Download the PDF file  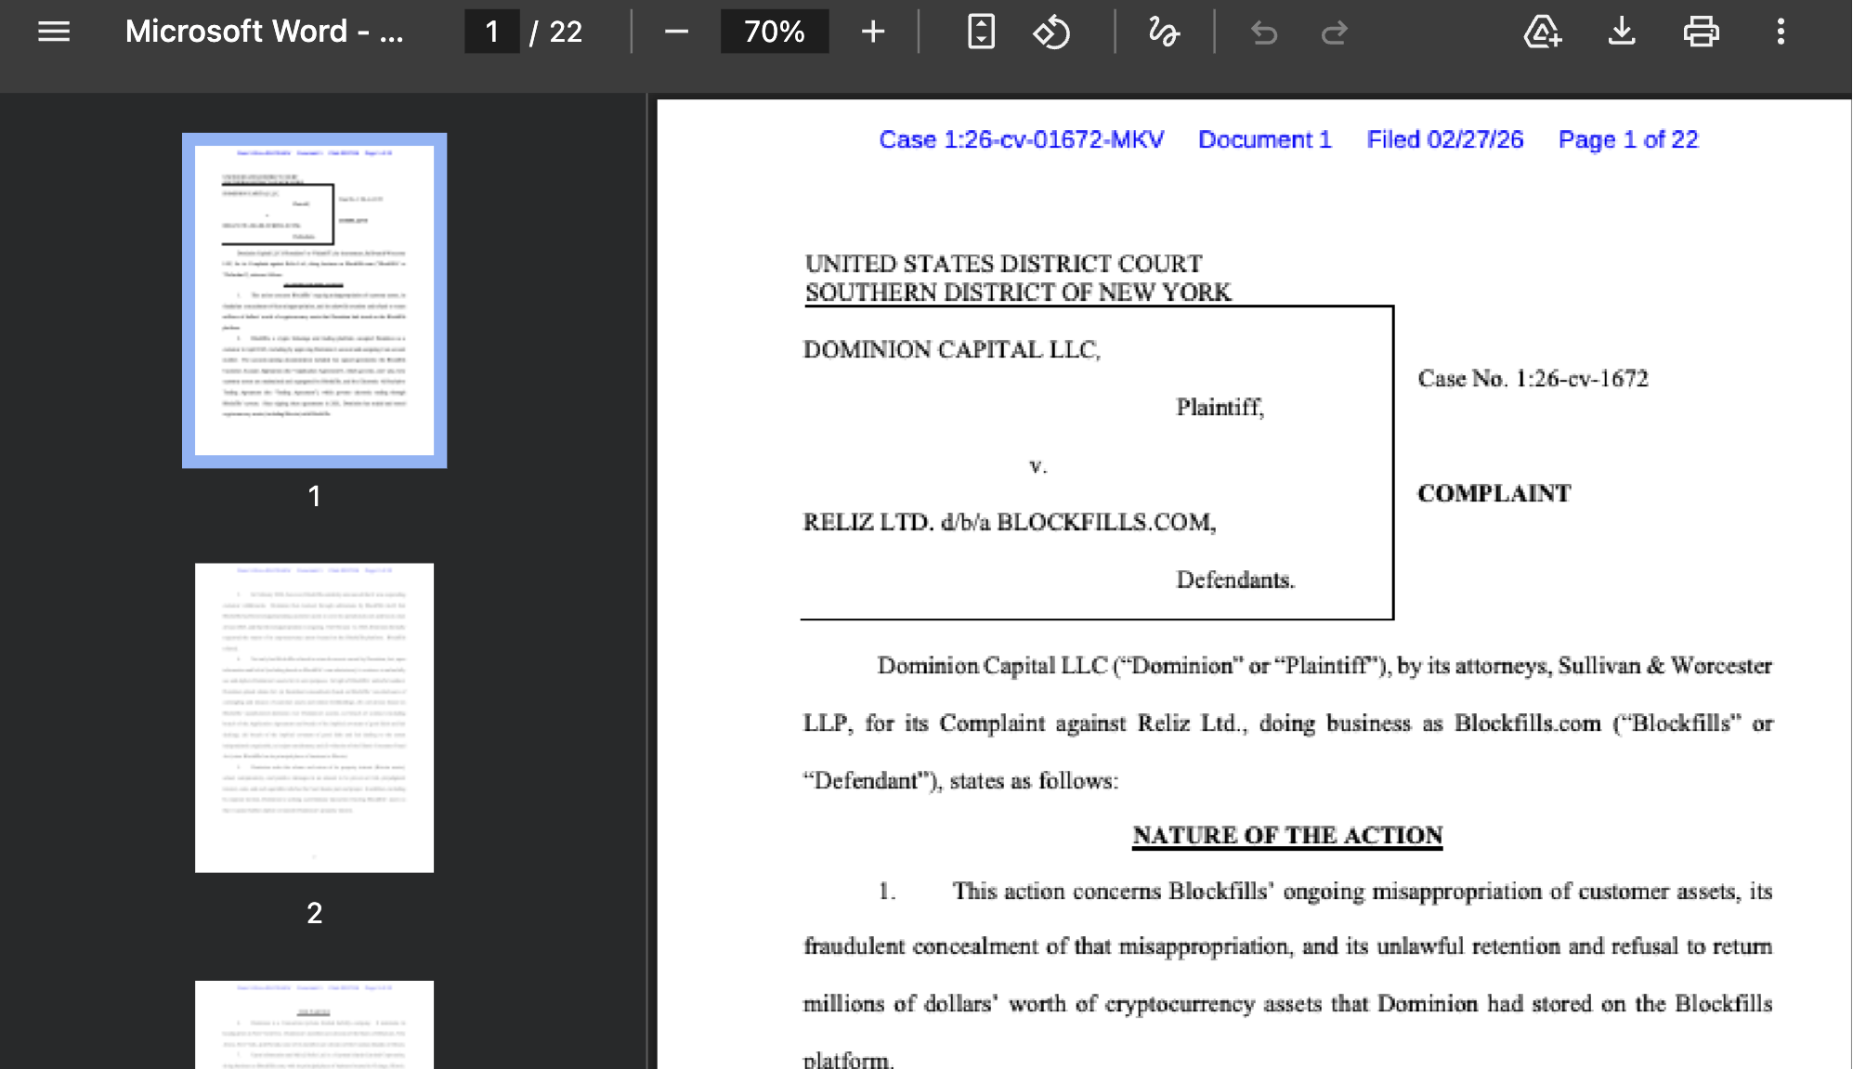[1622, 32]
